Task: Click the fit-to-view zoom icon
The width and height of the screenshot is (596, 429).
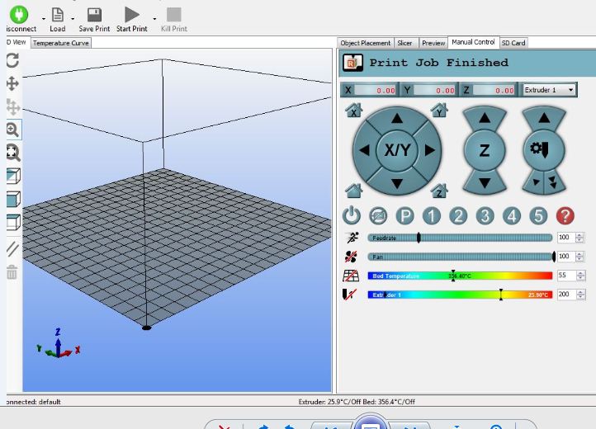Action: pyautogui.click(x=13, y=153)
